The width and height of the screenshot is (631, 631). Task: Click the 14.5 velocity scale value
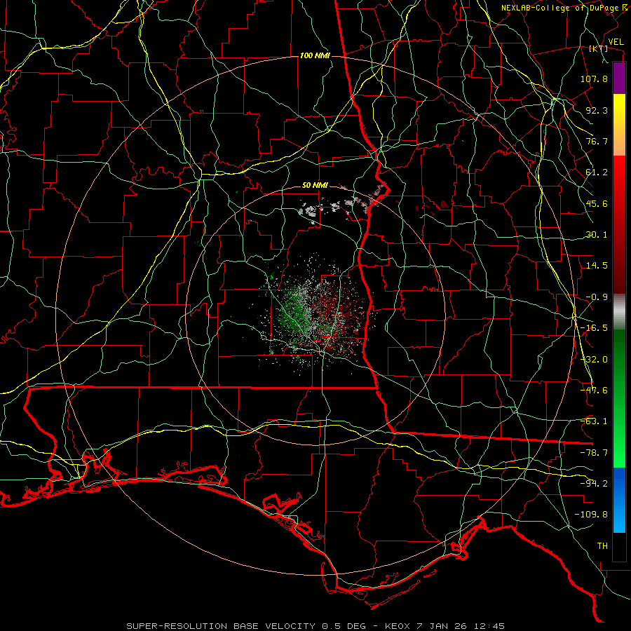pyautogui.click(x=597, y=266)
